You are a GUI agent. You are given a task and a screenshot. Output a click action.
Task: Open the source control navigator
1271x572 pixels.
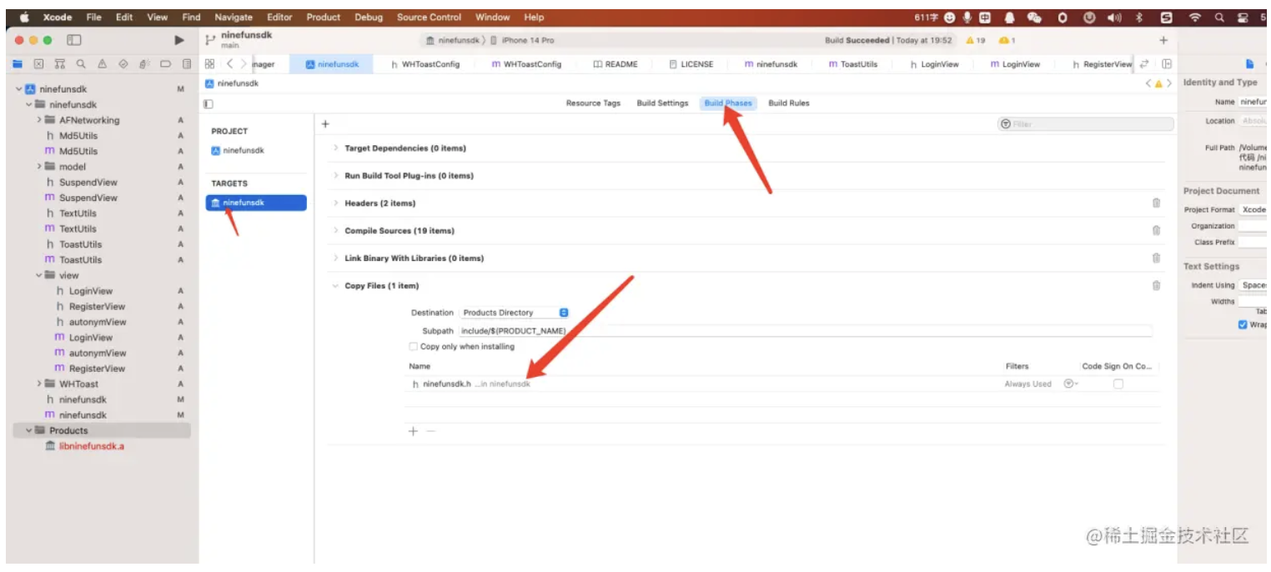click(38, 63)
